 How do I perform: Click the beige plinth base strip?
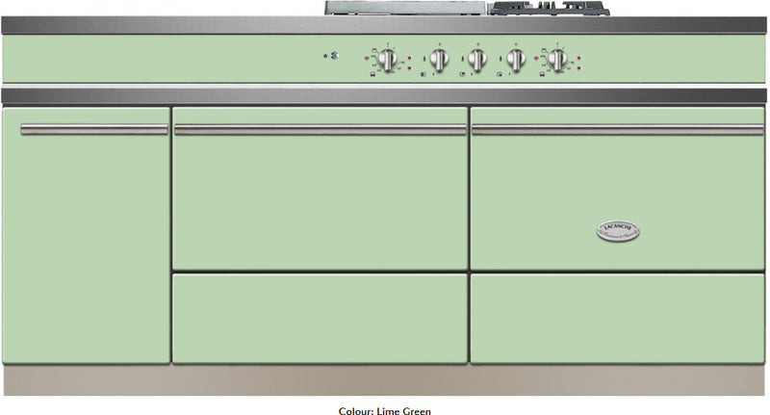pos(384,380)
